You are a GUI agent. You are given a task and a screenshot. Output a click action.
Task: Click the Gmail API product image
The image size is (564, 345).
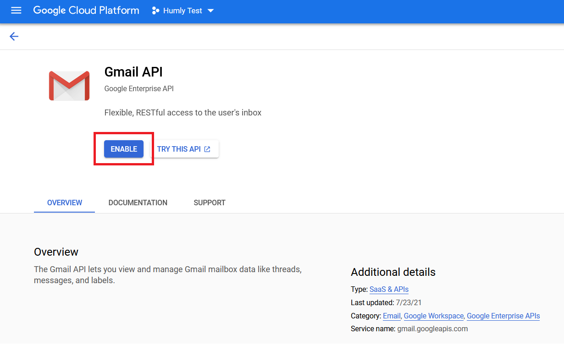point(69,86)
